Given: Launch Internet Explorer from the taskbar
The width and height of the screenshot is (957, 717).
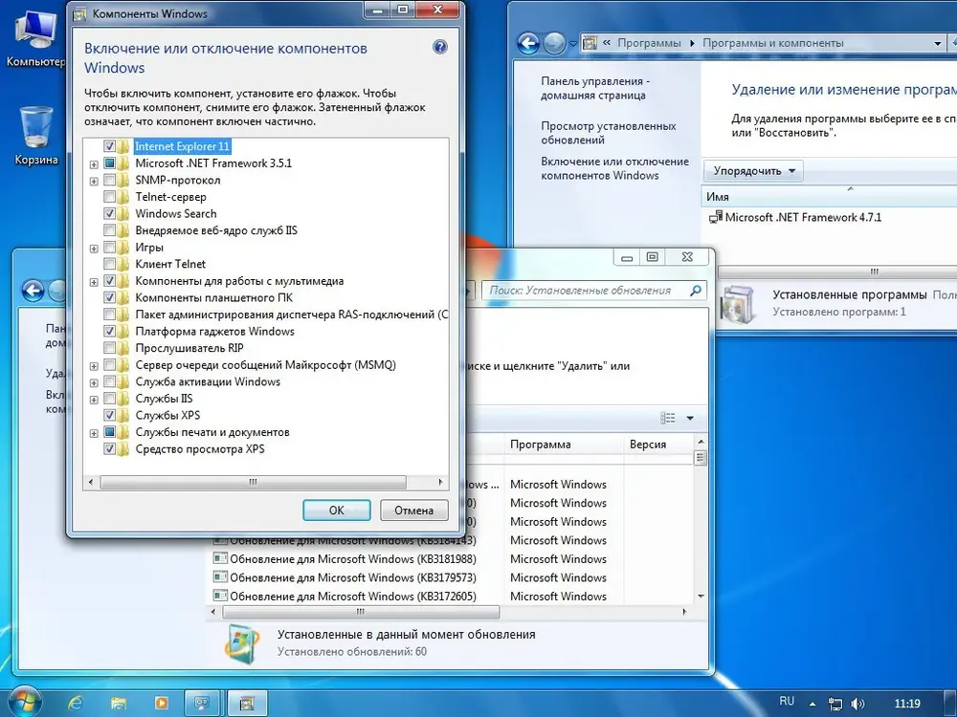Looking at the screenshot, I should point(76,703).
